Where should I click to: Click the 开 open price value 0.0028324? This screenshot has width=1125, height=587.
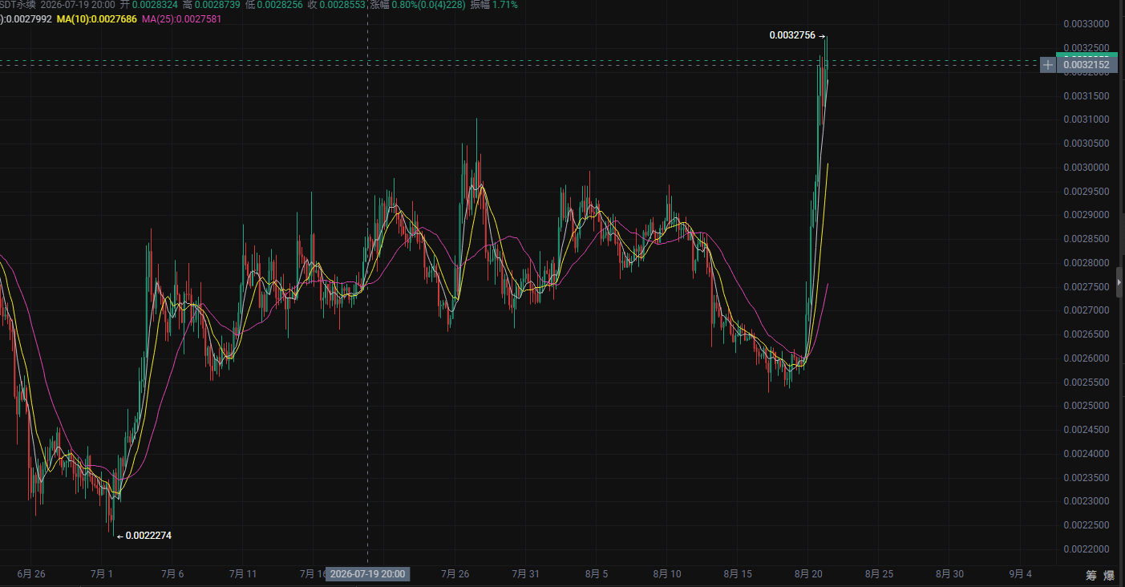pyautogui.click(x=155, y=5)
